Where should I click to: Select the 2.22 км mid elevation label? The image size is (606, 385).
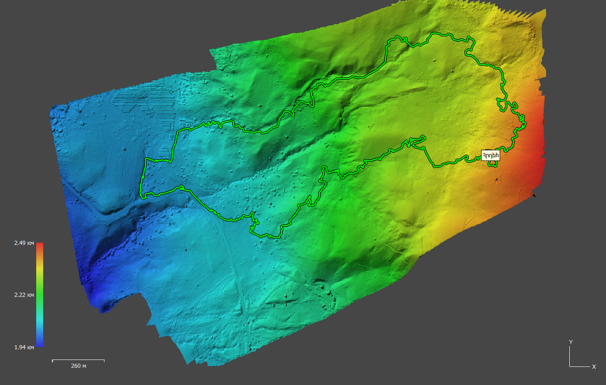pos(24,295)
